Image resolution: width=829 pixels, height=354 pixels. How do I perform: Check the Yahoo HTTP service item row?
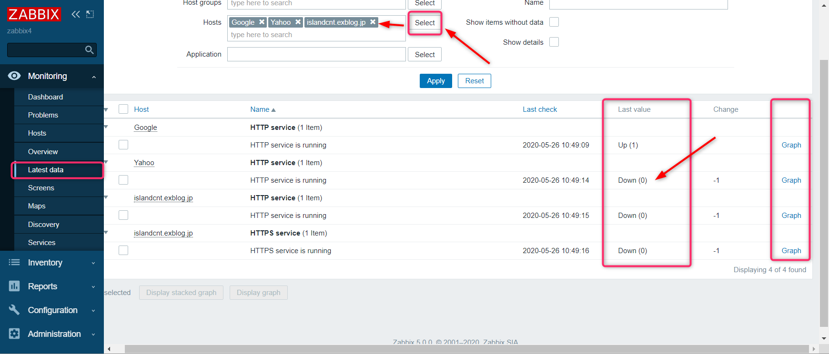[123, 180]
